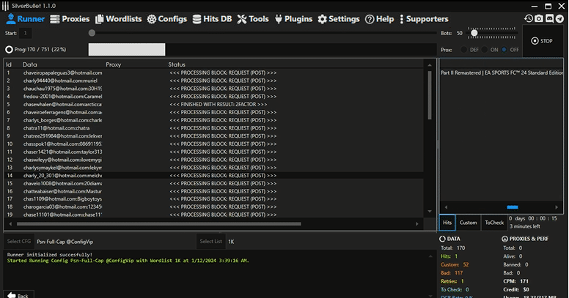The image size is (569, 298).
Task: Open the Proxies section
Action: tap(71, 19)
